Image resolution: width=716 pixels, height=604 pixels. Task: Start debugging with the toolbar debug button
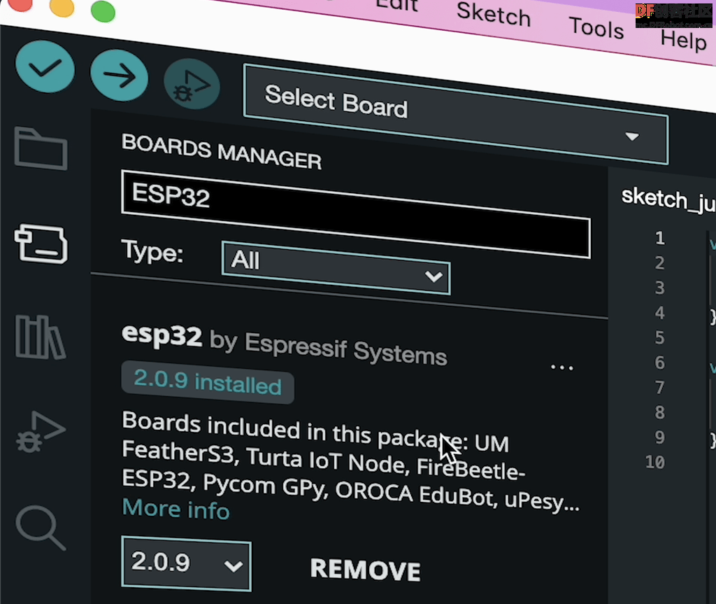click(192, 84)
